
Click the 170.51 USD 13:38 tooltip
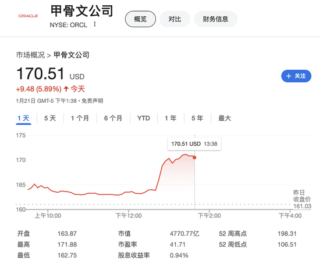[x=194, y=144]
